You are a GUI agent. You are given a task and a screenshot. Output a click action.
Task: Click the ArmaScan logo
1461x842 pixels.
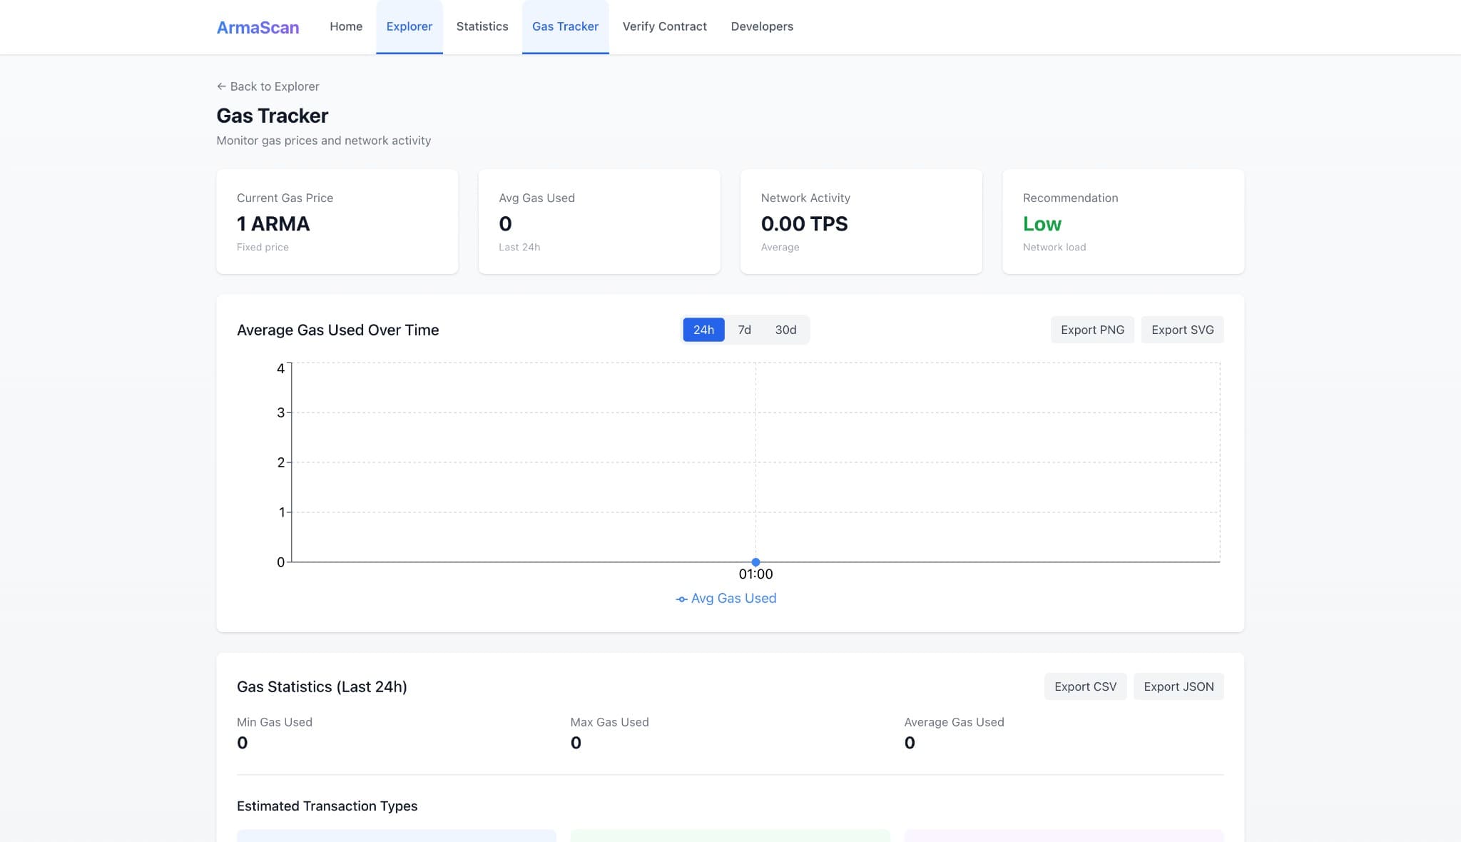coord(258,27)
